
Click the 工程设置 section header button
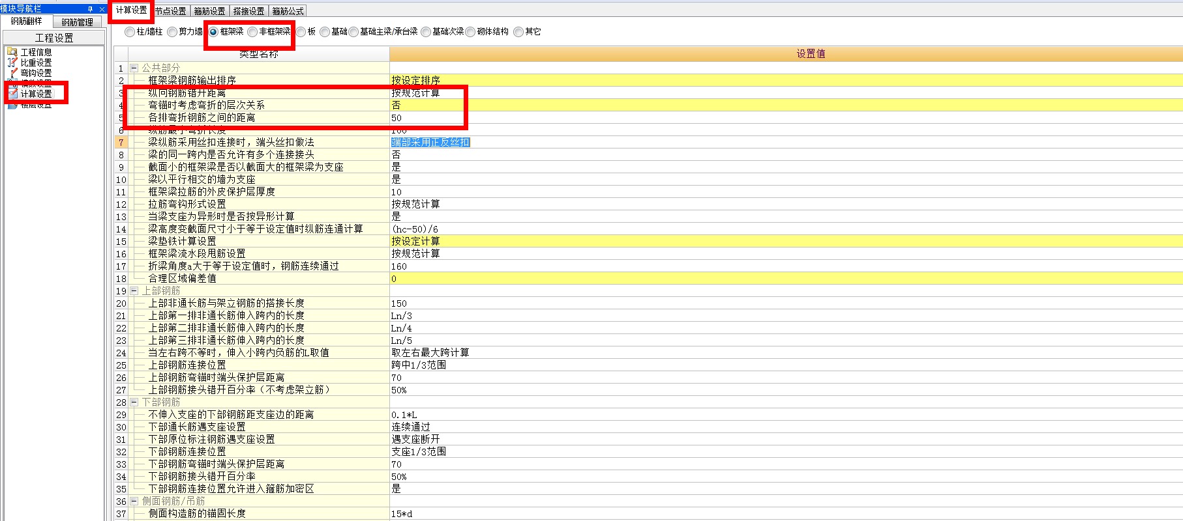pyautogui.click(x=54, y=38)
